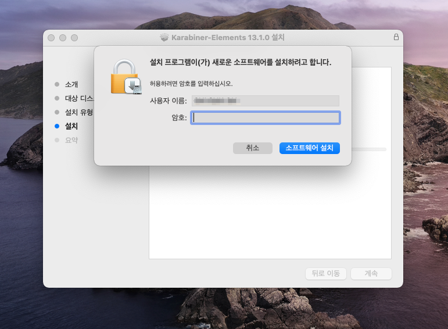Cancel the dialog with 취소 button
Screen dimensions: 448x329
[x=253, y=148]
